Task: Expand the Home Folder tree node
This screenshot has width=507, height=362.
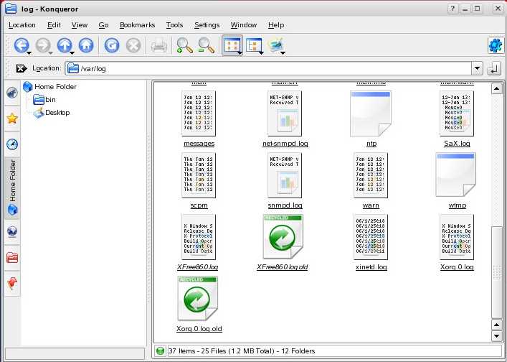Action: (28, 87)
